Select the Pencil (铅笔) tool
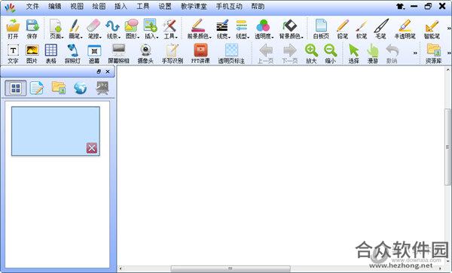This screenshot has width=452, height=273. point(343,28)
